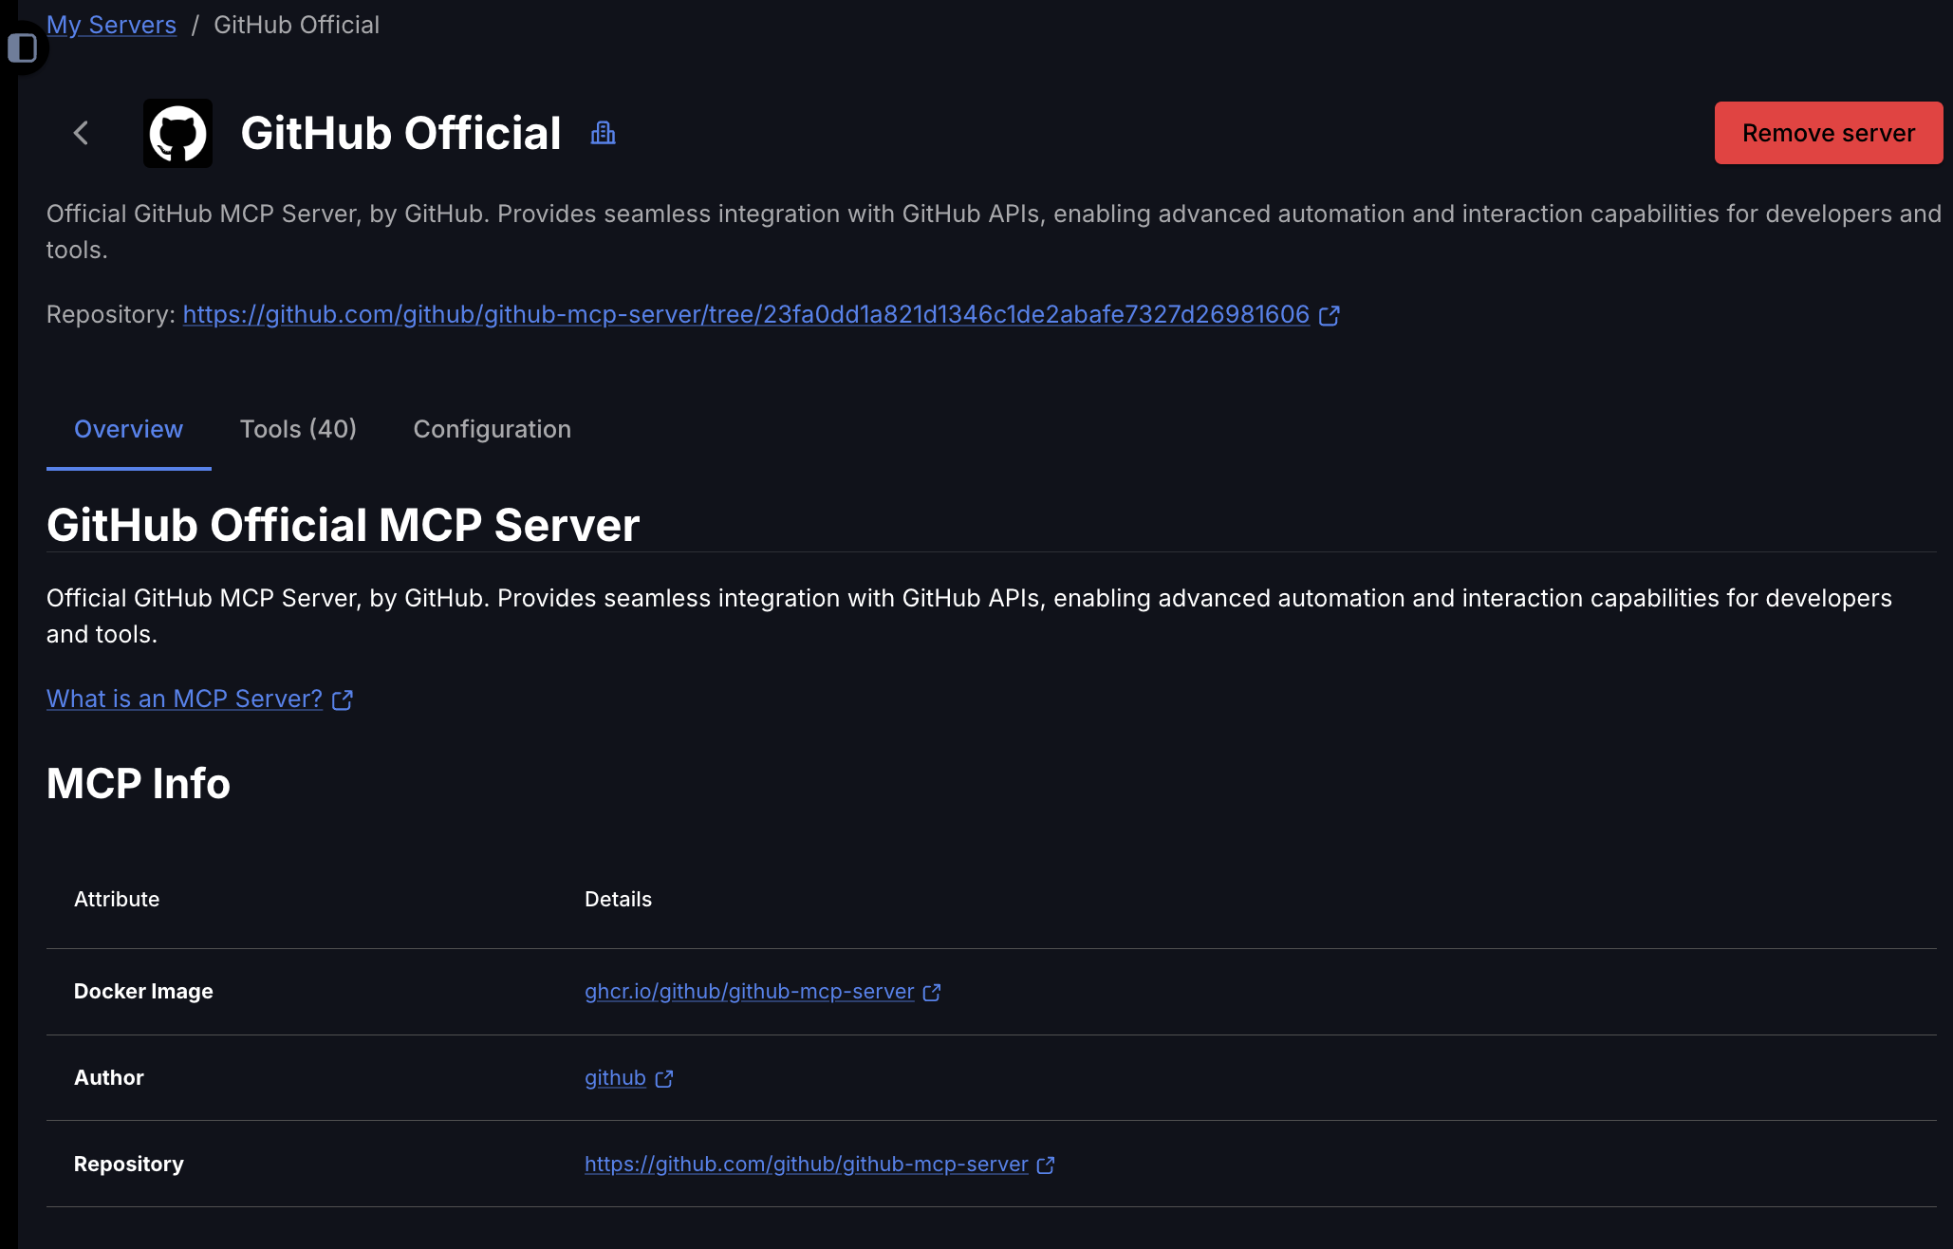Image resolution: width=1953 pixels, height=1249 pixels.
Task: Click the verified publisher building icon
Action: [x=603, y=133]
